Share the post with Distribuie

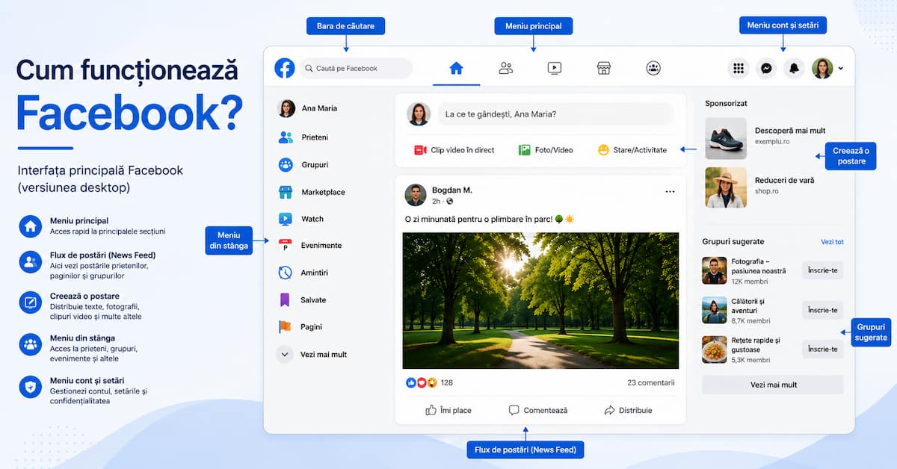tap(628, 410)
